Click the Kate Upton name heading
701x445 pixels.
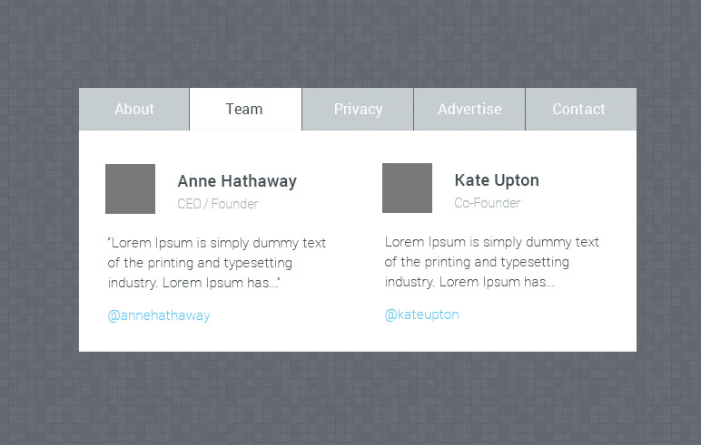(497, 180)
